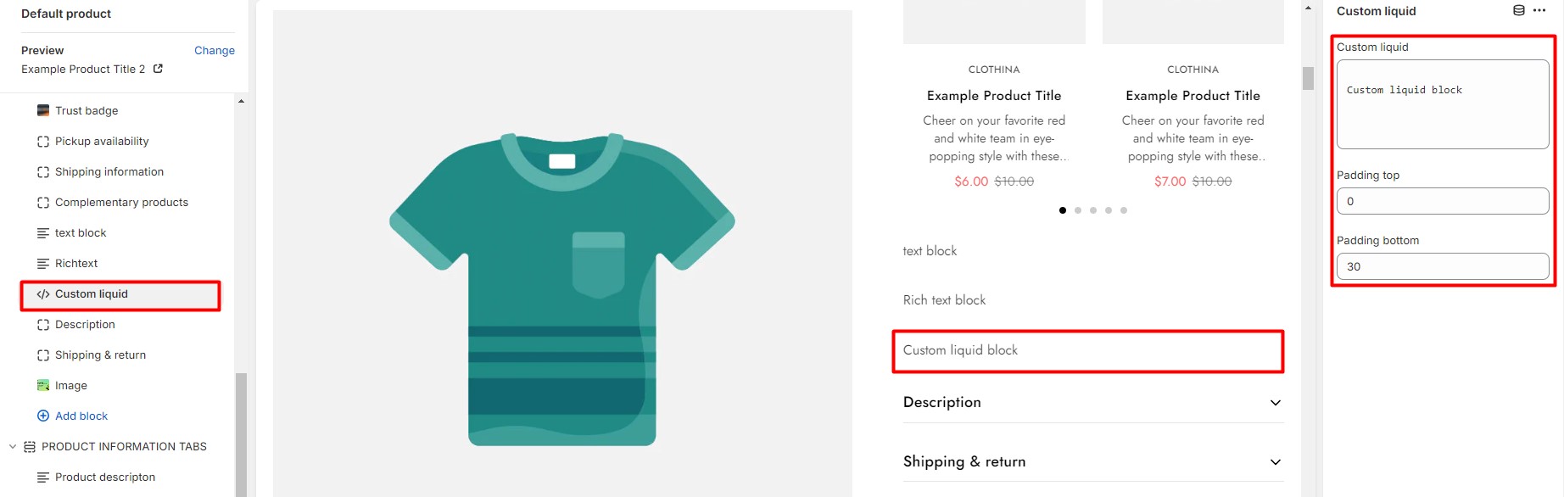1564x497 pixels.
Task: Click the Trust badge block icon
Action: coord(43,110)
